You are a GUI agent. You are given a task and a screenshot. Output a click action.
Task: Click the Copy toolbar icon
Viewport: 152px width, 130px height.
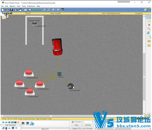pyautogui.click(x=25, y=10)
